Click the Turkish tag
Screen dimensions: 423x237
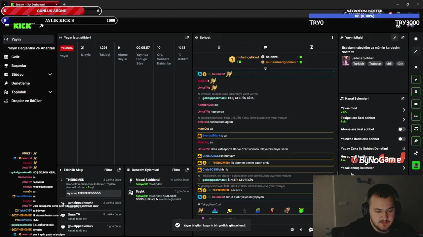(x=358, y=64)
